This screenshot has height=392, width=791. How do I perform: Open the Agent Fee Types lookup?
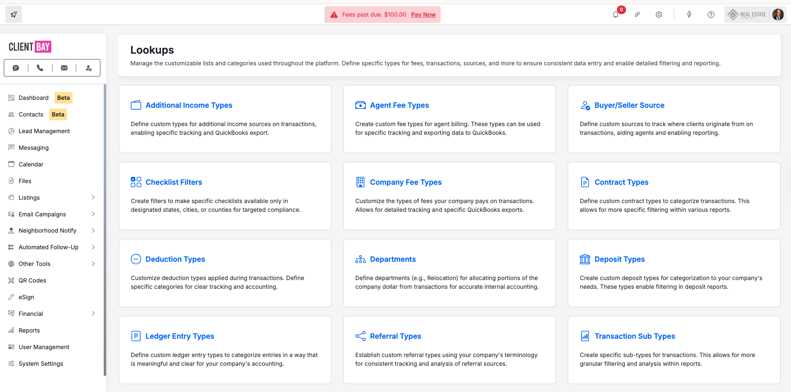pos(399,105)
